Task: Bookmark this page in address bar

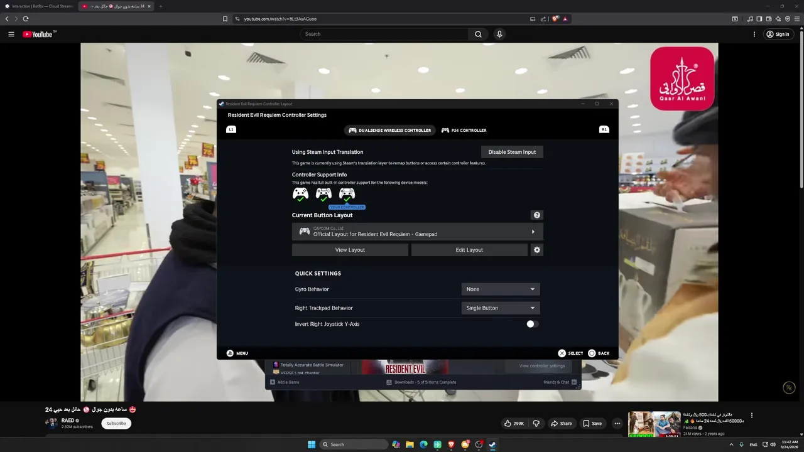Action: point(225,19)
